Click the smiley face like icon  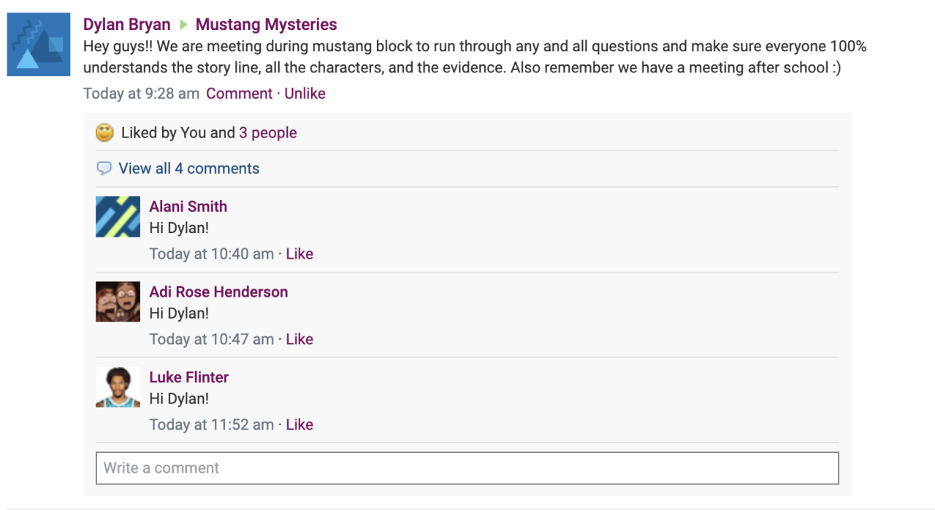click(105, 133)
